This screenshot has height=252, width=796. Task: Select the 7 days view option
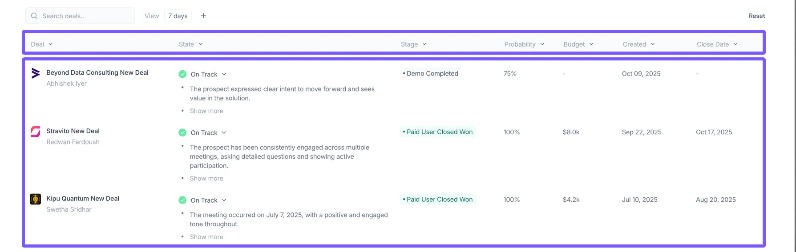[x=178, y=16]
